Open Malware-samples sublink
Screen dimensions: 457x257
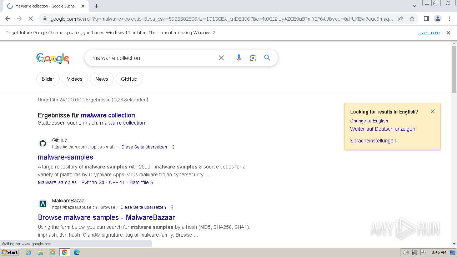tap(57, 182)
